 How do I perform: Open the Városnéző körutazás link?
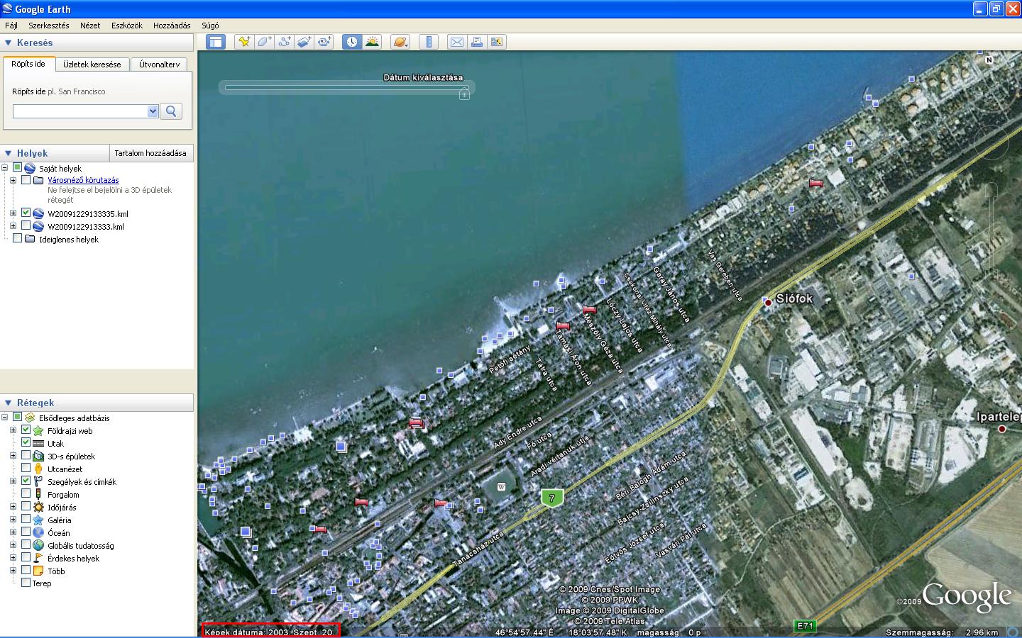coord(83,180)
